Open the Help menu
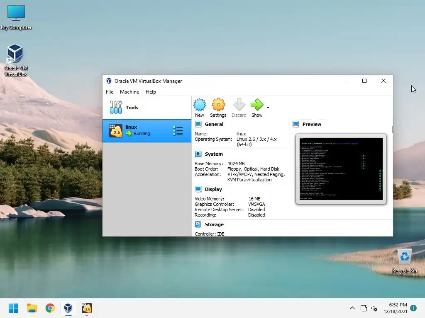This screenshot has height=318, width=425. (151, 92)
